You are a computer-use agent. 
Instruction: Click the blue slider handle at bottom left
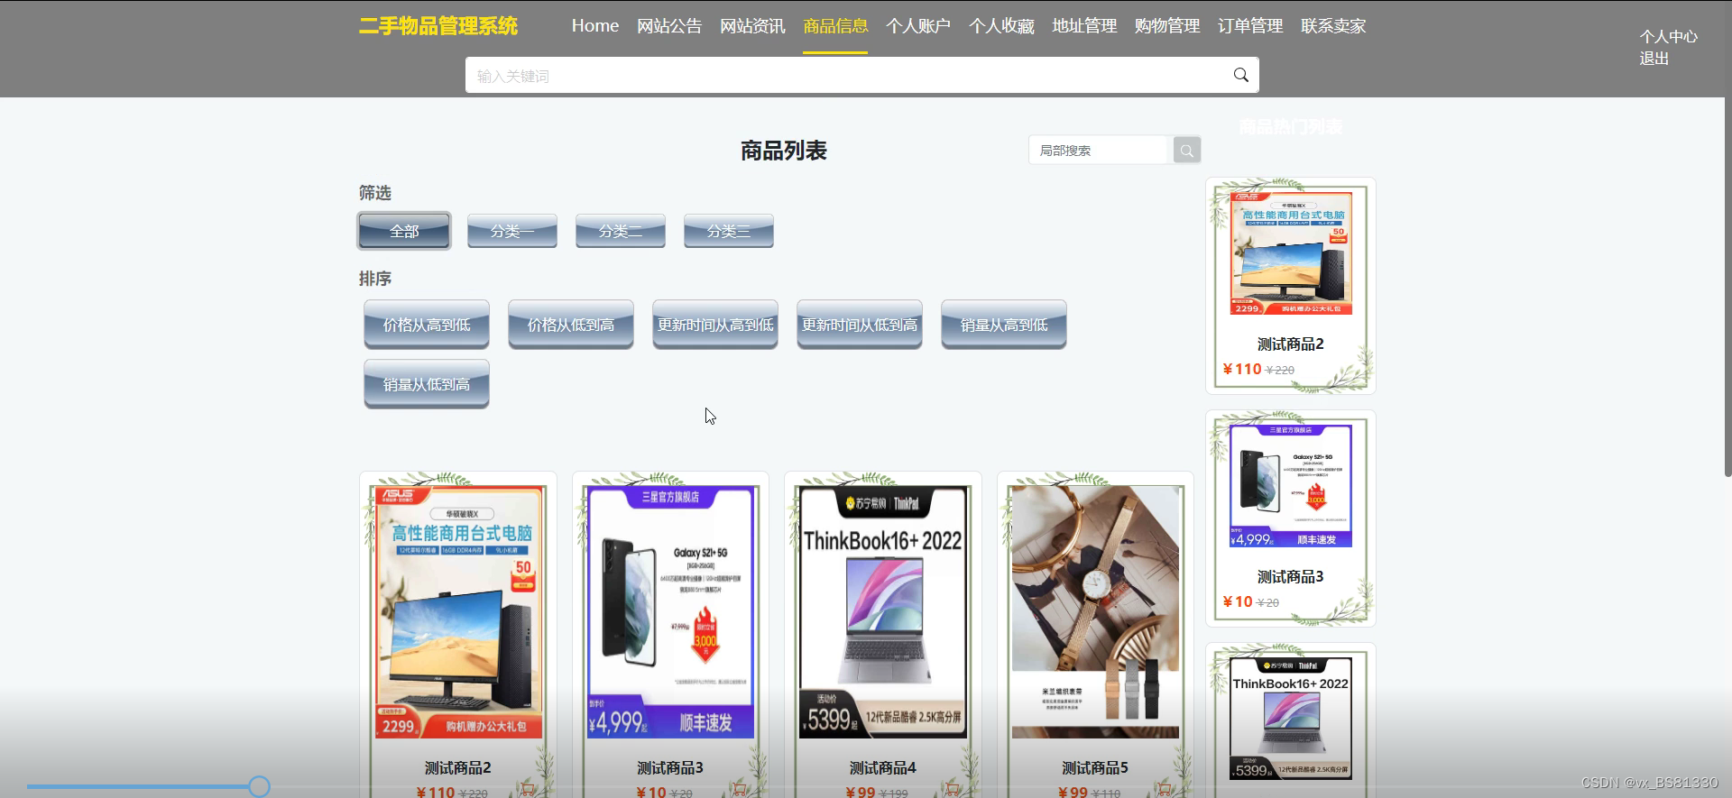pos(259,787)
